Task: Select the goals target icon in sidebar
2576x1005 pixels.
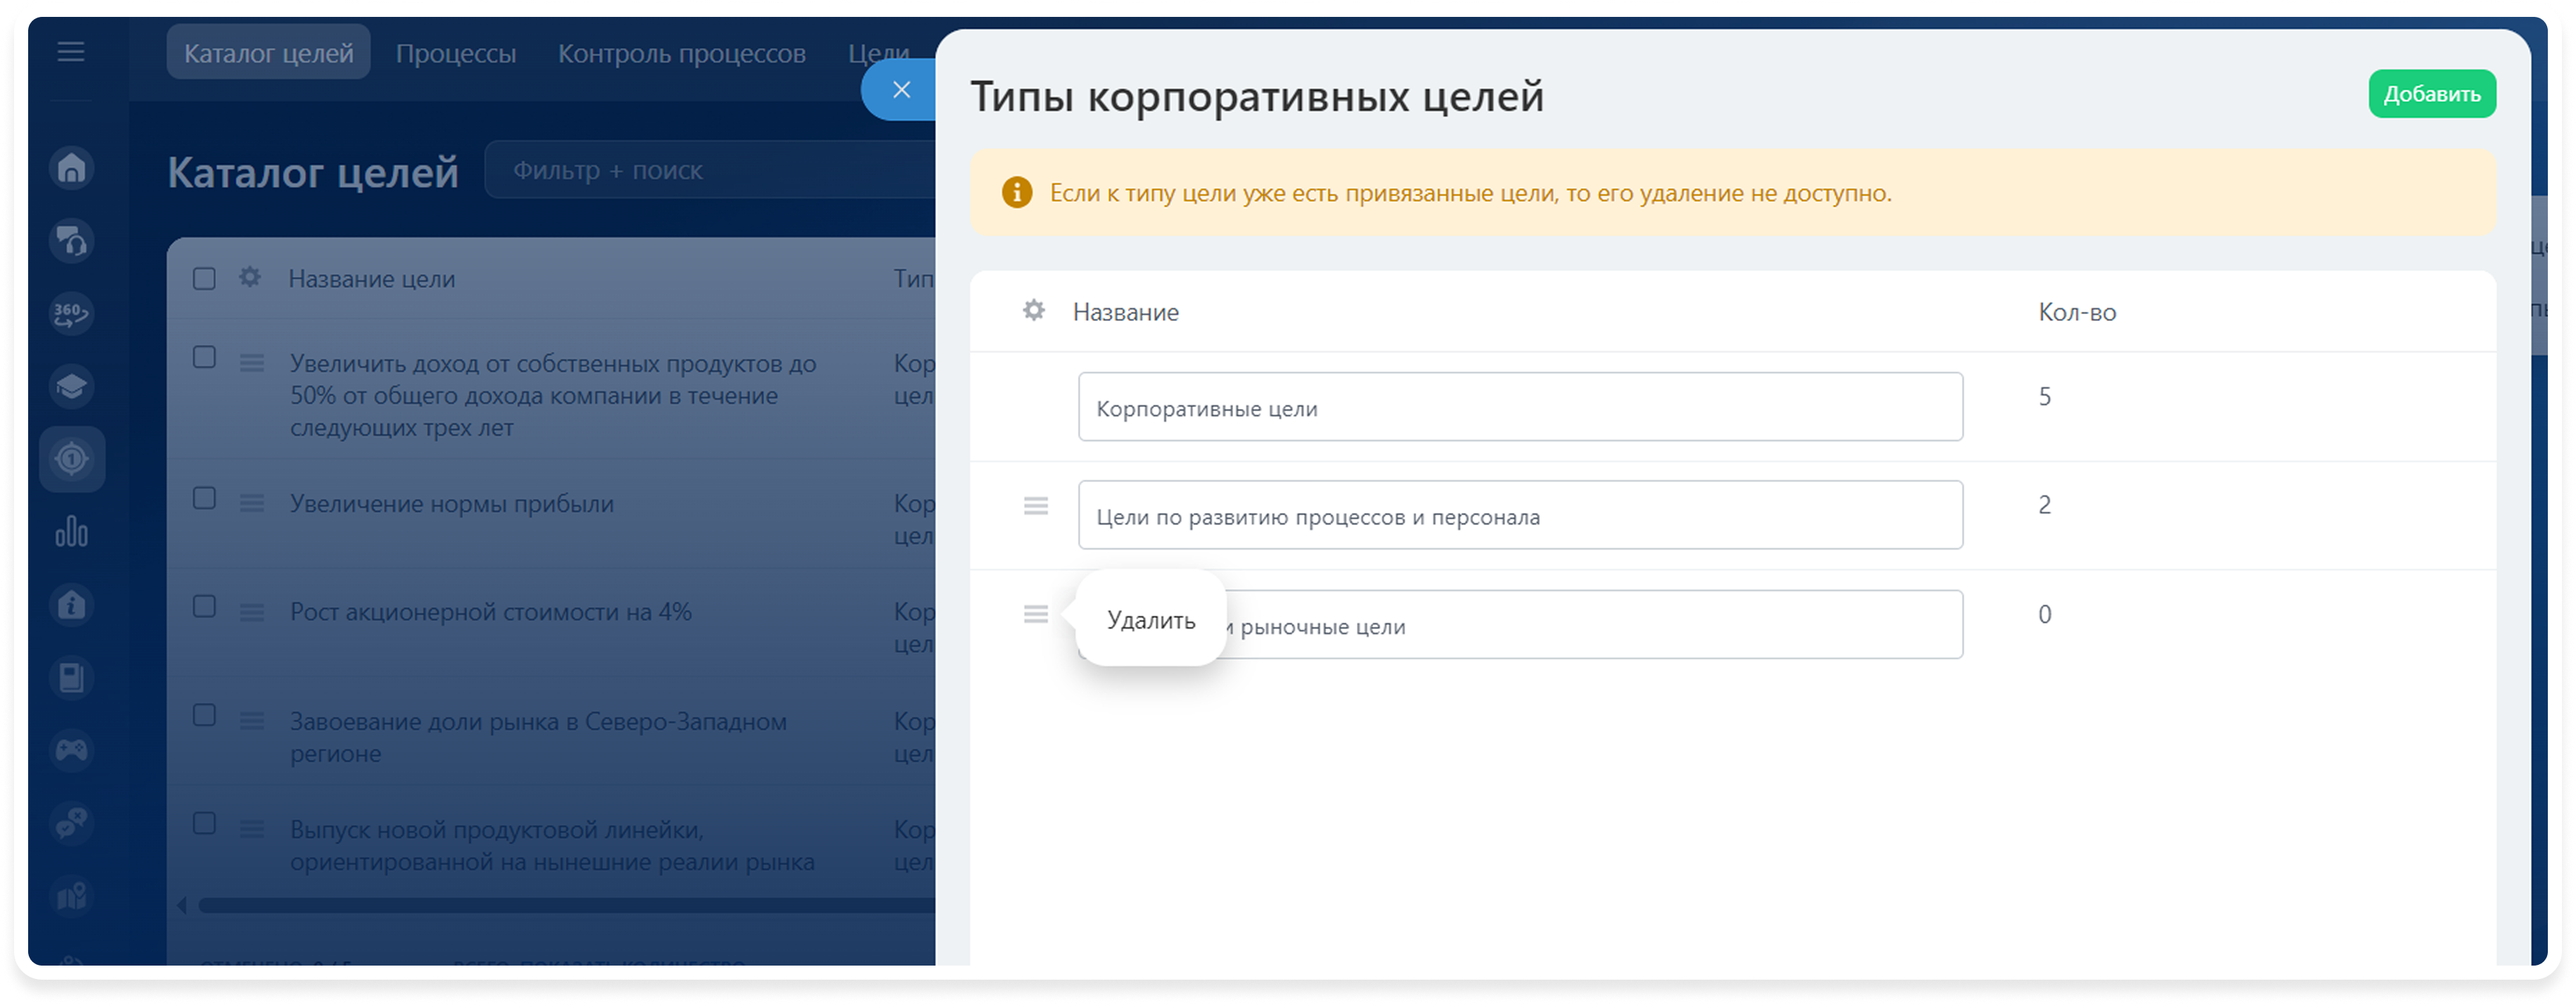Action: coord(72,459)
